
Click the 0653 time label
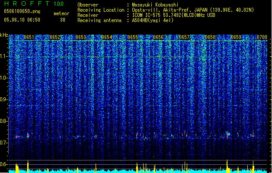coord(81,37)
